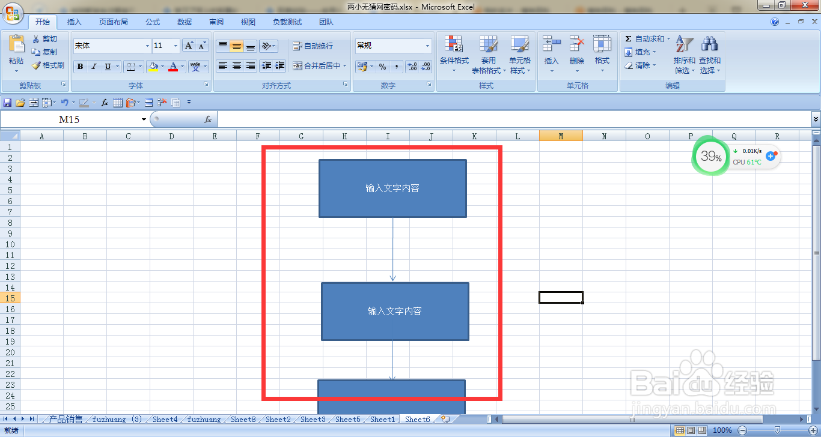Open Conditional Formatting (条件格式)
821x437 pixels.
(454, 55)
